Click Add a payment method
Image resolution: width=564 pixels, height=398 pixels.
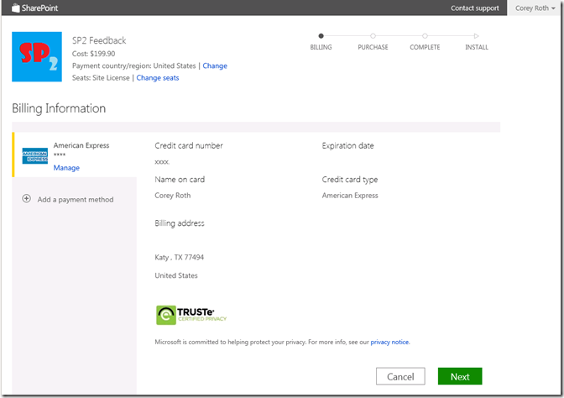(76, 199)
